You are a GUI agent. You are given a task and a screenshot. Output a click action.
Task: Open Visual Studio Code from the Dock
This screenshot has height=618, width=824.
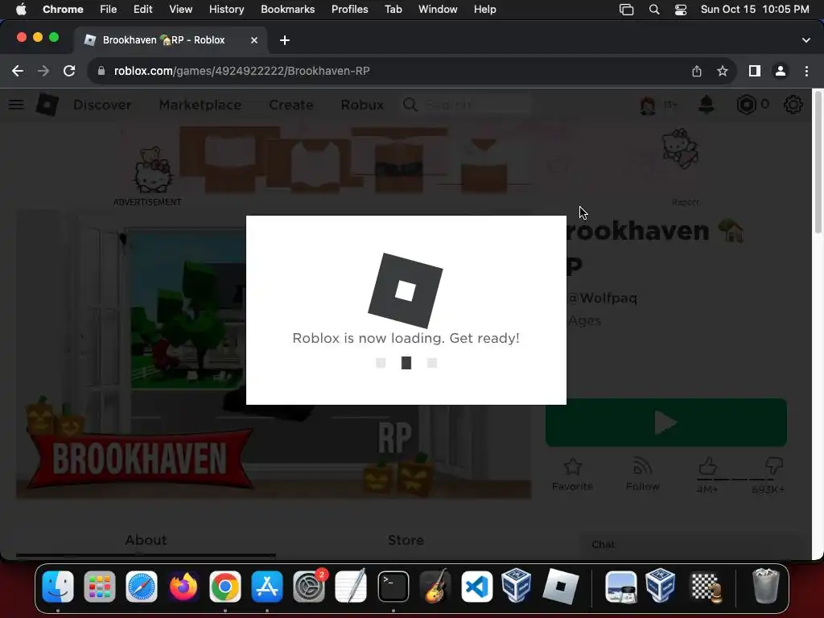point(476,587)
